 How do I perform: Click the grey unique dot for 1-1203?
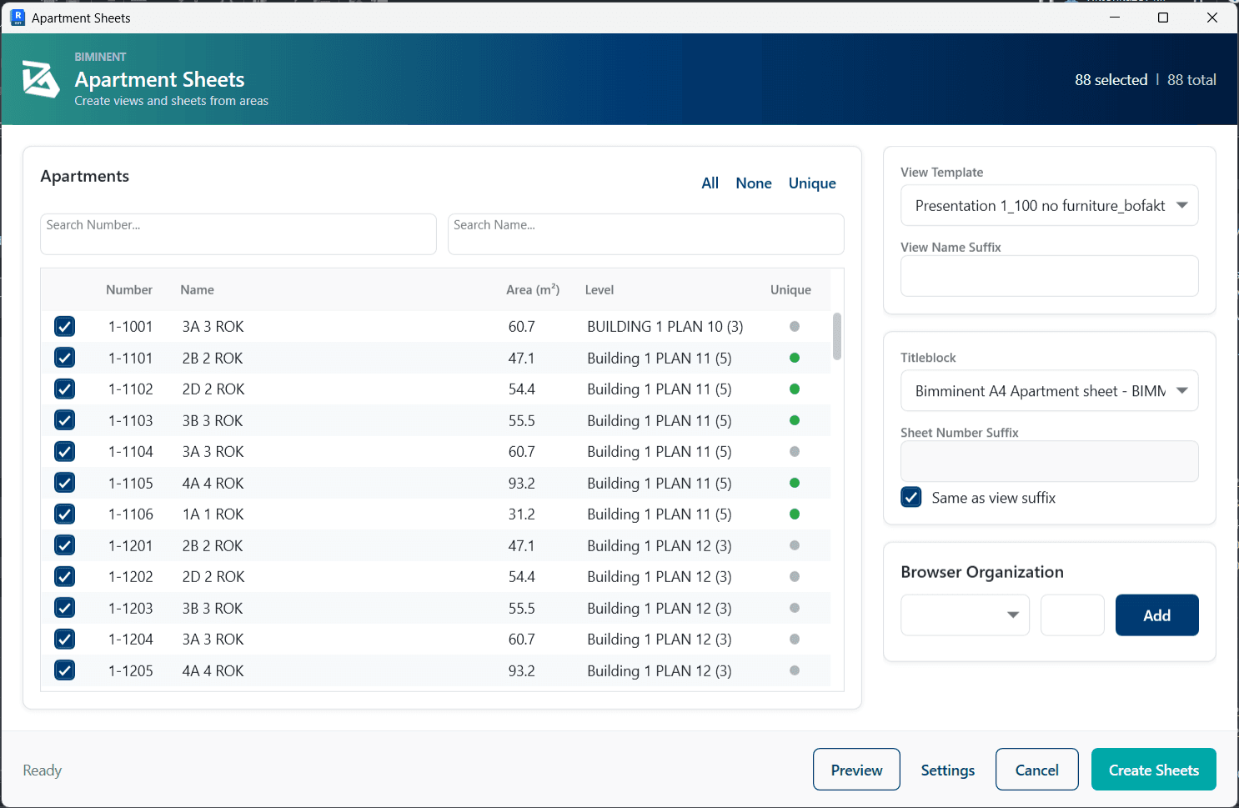(795, 608)
